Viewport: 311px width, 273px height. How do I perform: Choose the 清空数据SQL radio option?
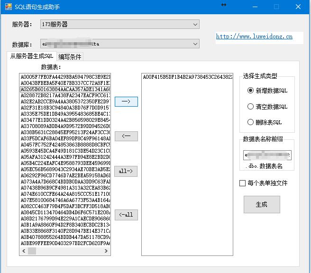[x=251, y=107]
